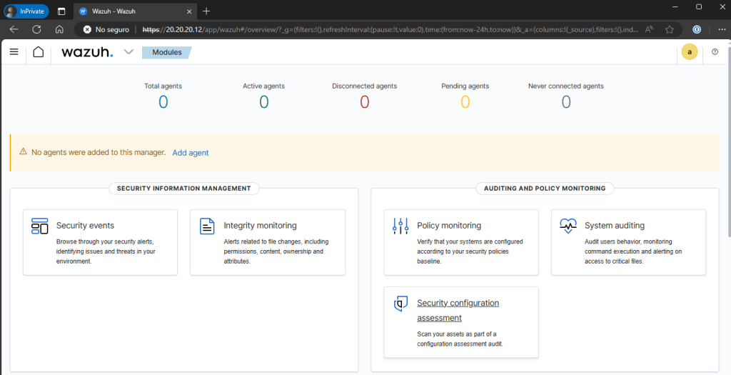Click the Integrity monitoring document icon

tap(207, 226)
